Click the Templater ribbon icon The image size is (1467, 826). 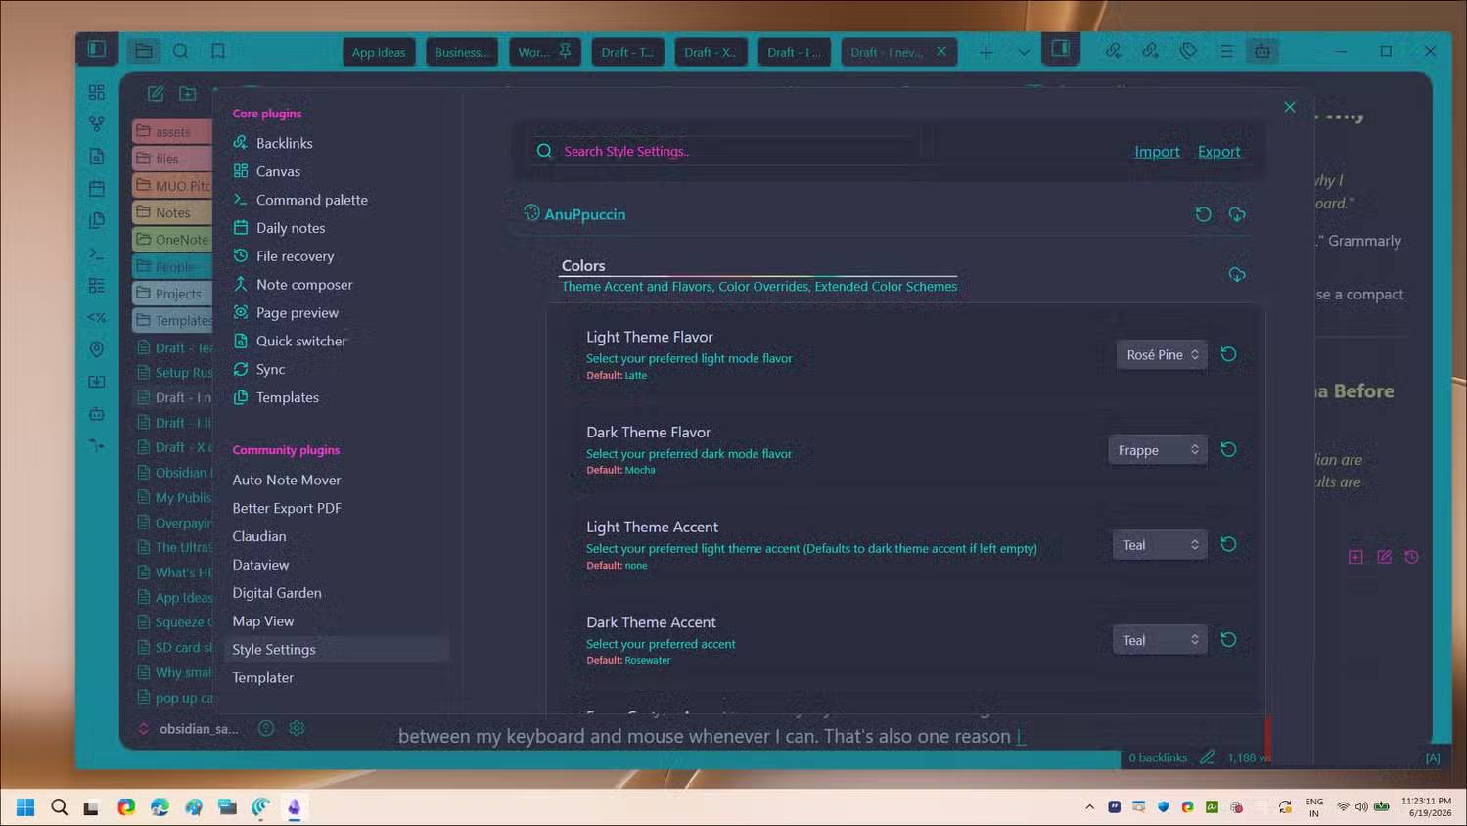[96, 317]
